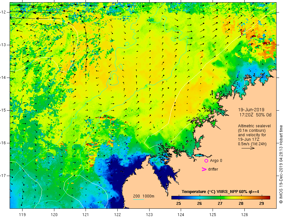
Task: Click the '19-Jun 17Z' caption line
Action: point(249,139)
